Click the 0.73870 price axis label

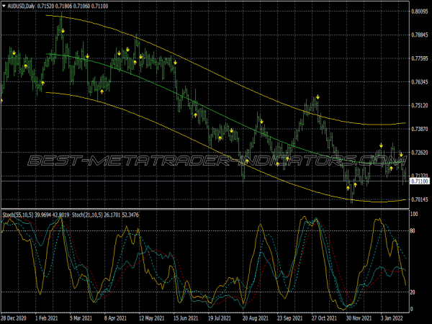point(420,129)
